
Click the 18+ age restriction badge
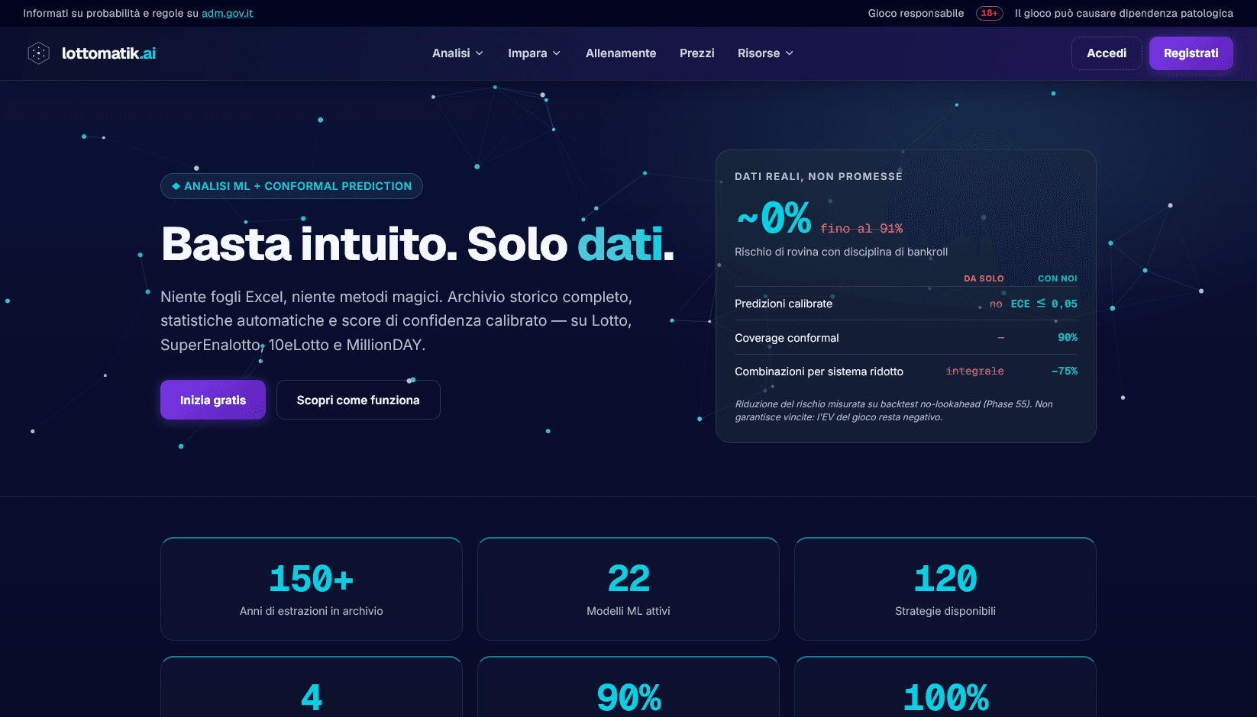coord(989,13)
